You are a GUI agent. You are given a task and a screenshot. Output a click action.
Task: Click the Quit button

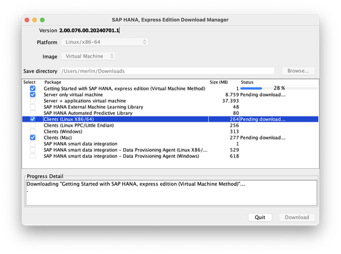point(260,217)
